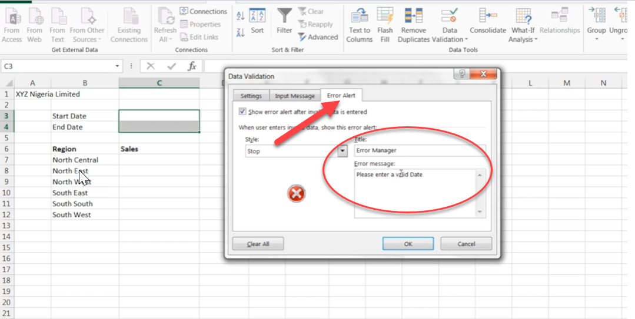Image resolution: width=635 pixels, height=319 pixels.
Task: Open the From Other Sources menu
Action: click(x=87, y=25)
